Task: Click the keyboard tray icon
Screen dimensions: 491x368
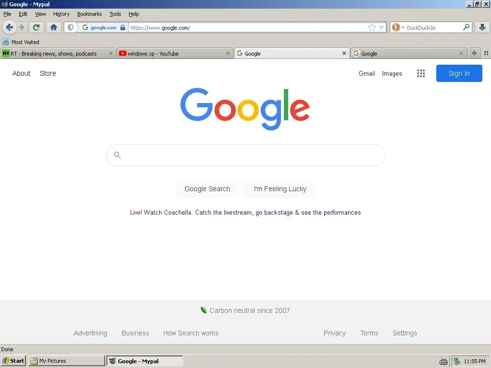Action: point(444,361)
